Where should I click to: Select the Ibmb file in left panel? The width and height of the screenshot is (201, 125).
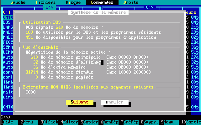(8, 82)
